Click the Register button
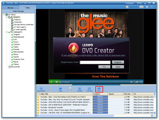The image size is (159, 120). [118, 62]
